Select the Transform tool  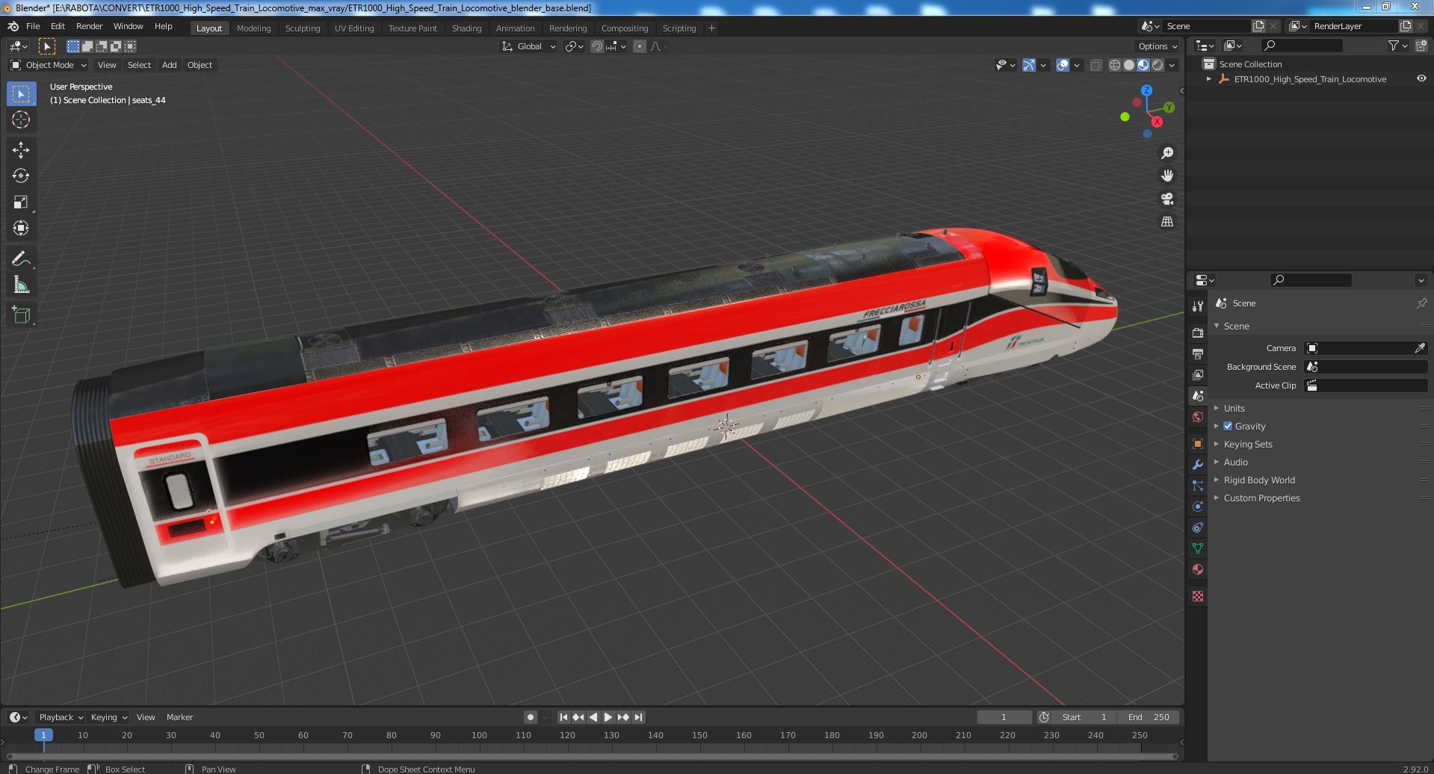pos(21,229)
